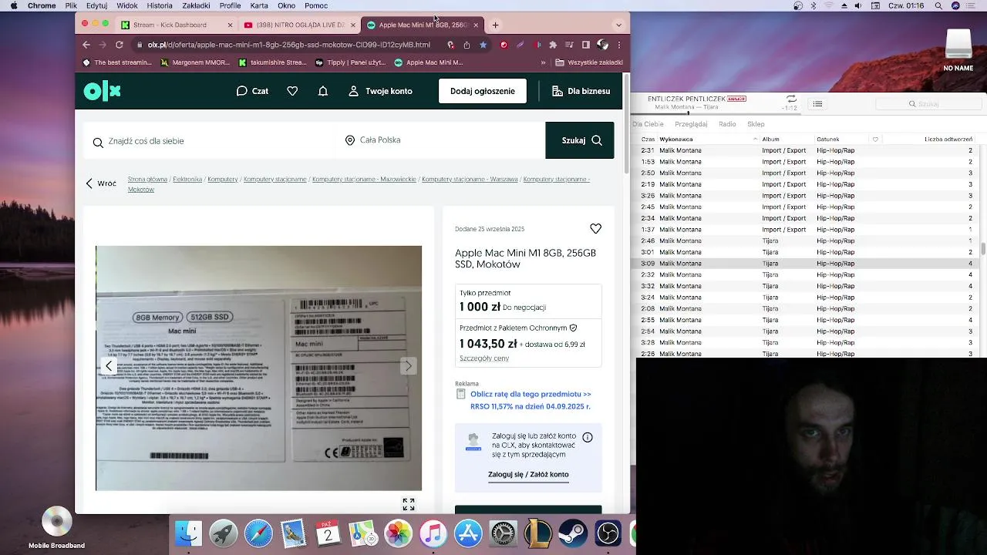Switch to the NITRO OGLĄDA LIVE YouTube tab
Image resolution: width=987 pixels, height=555 pixels.
[299, 25]
